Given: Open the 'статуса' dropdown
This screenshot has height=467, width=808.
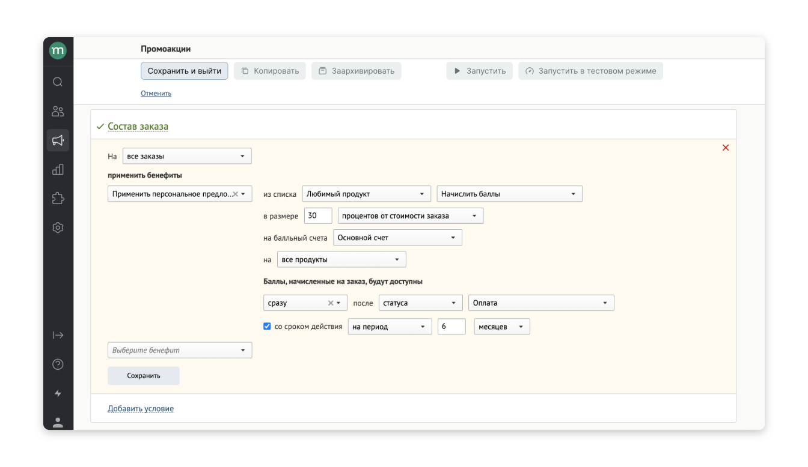Looking at the screenshot, I should point(421,303).
